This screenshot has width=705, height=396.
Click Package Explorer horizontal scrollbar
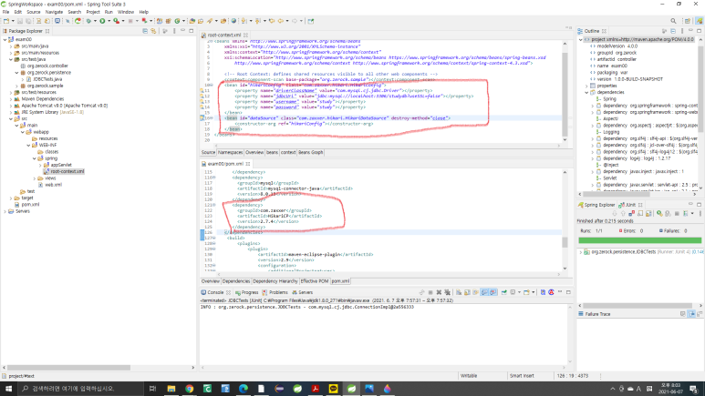68,367
